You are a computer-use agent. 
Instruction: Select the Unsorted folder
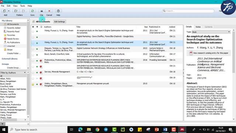pos(11,46)
